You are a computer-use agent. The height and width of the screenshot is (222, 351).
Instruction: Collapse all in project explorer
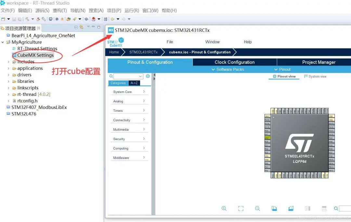76,27
